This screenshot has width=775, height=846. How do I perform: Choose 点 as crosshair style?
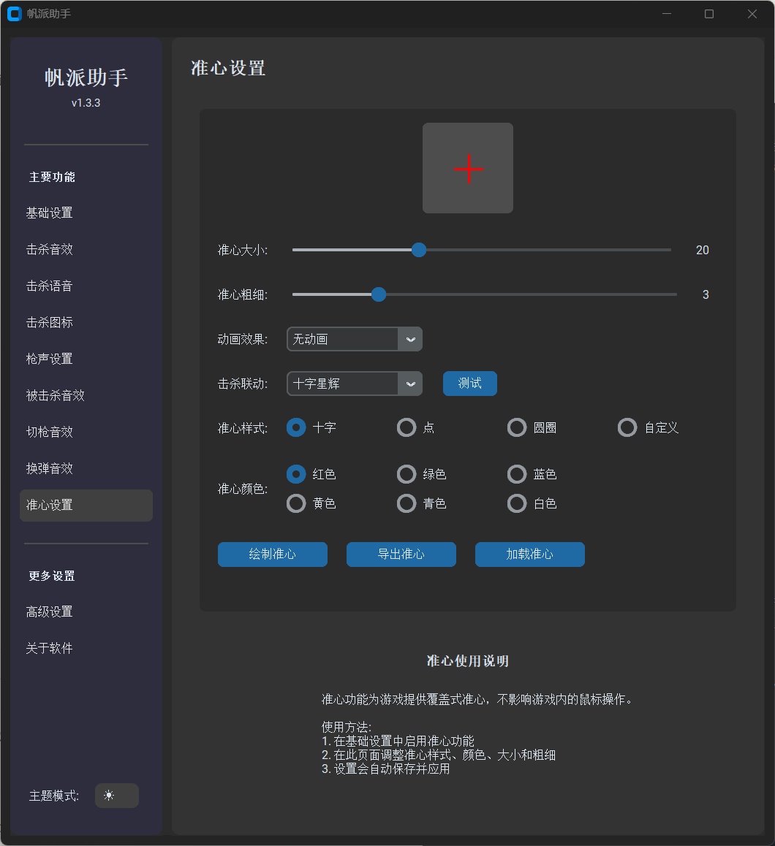click(x=407, y=427)
